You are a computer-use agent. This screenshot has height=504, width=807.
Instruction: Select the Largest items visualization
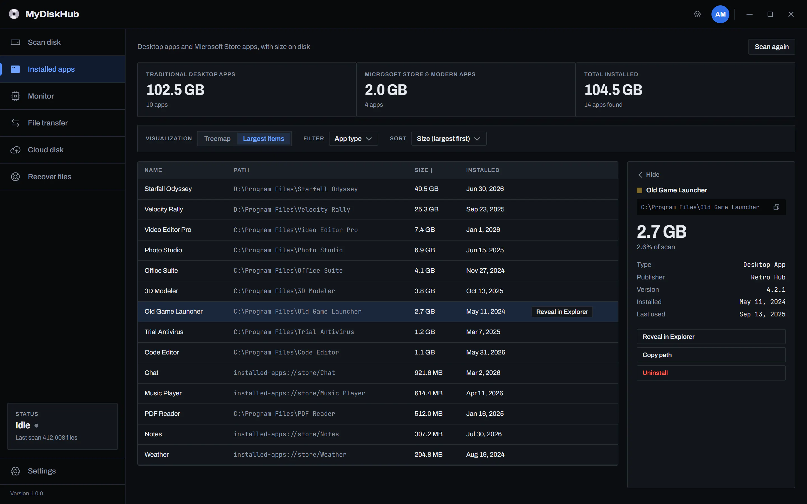(x=263, y=139)
